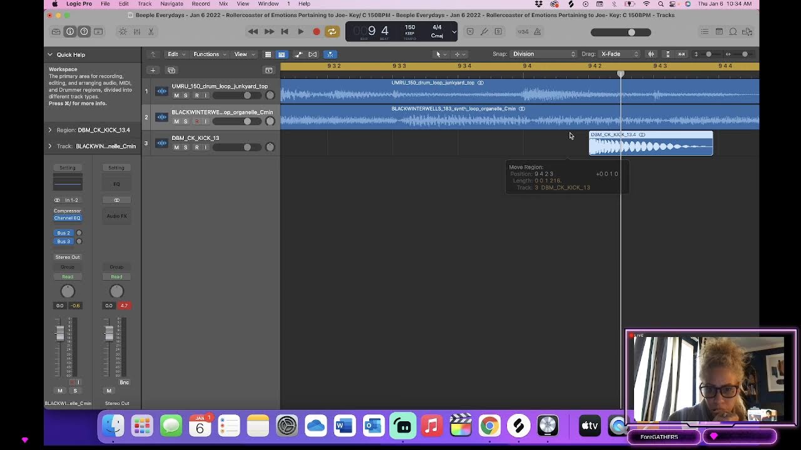Mute the UMRU_150_drum_loop_junkyard_top track
The width and height of the screenshot is (801, 450).
(x=176, y=96)
